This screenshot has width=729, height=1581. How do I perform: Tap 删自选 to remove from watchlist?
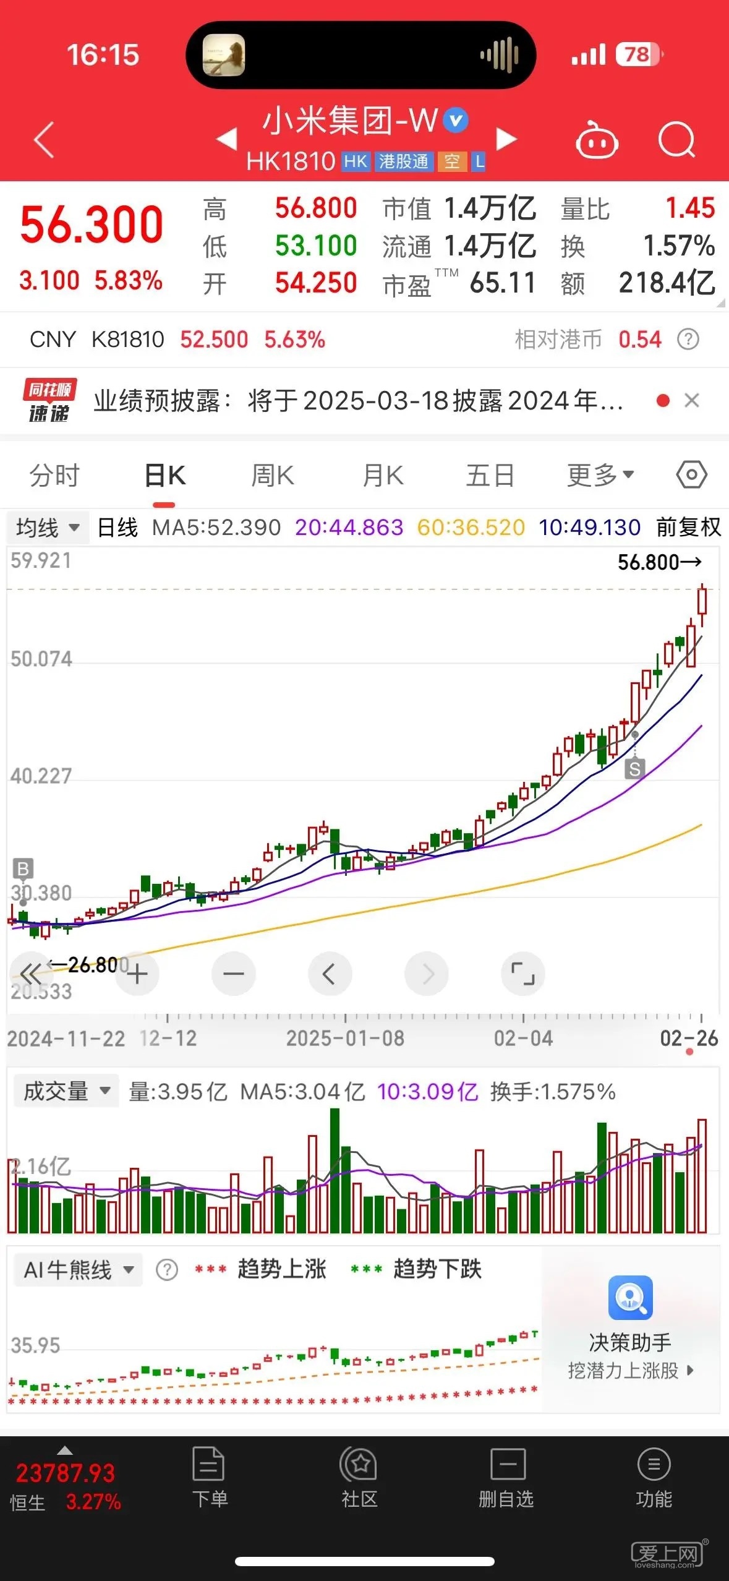[x=506, y=1478]
